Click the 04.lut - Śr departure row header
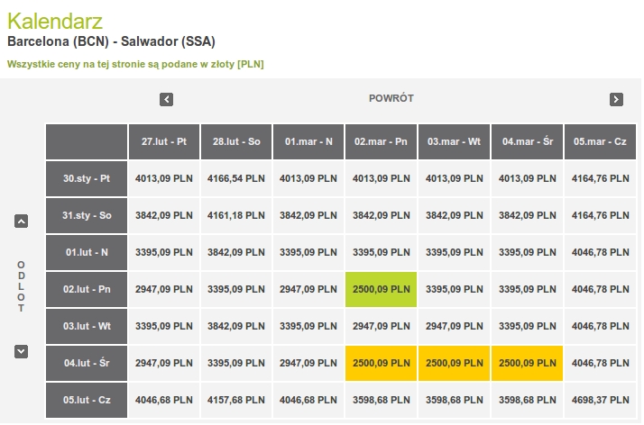The image size is (644, 425). (87, 363)
